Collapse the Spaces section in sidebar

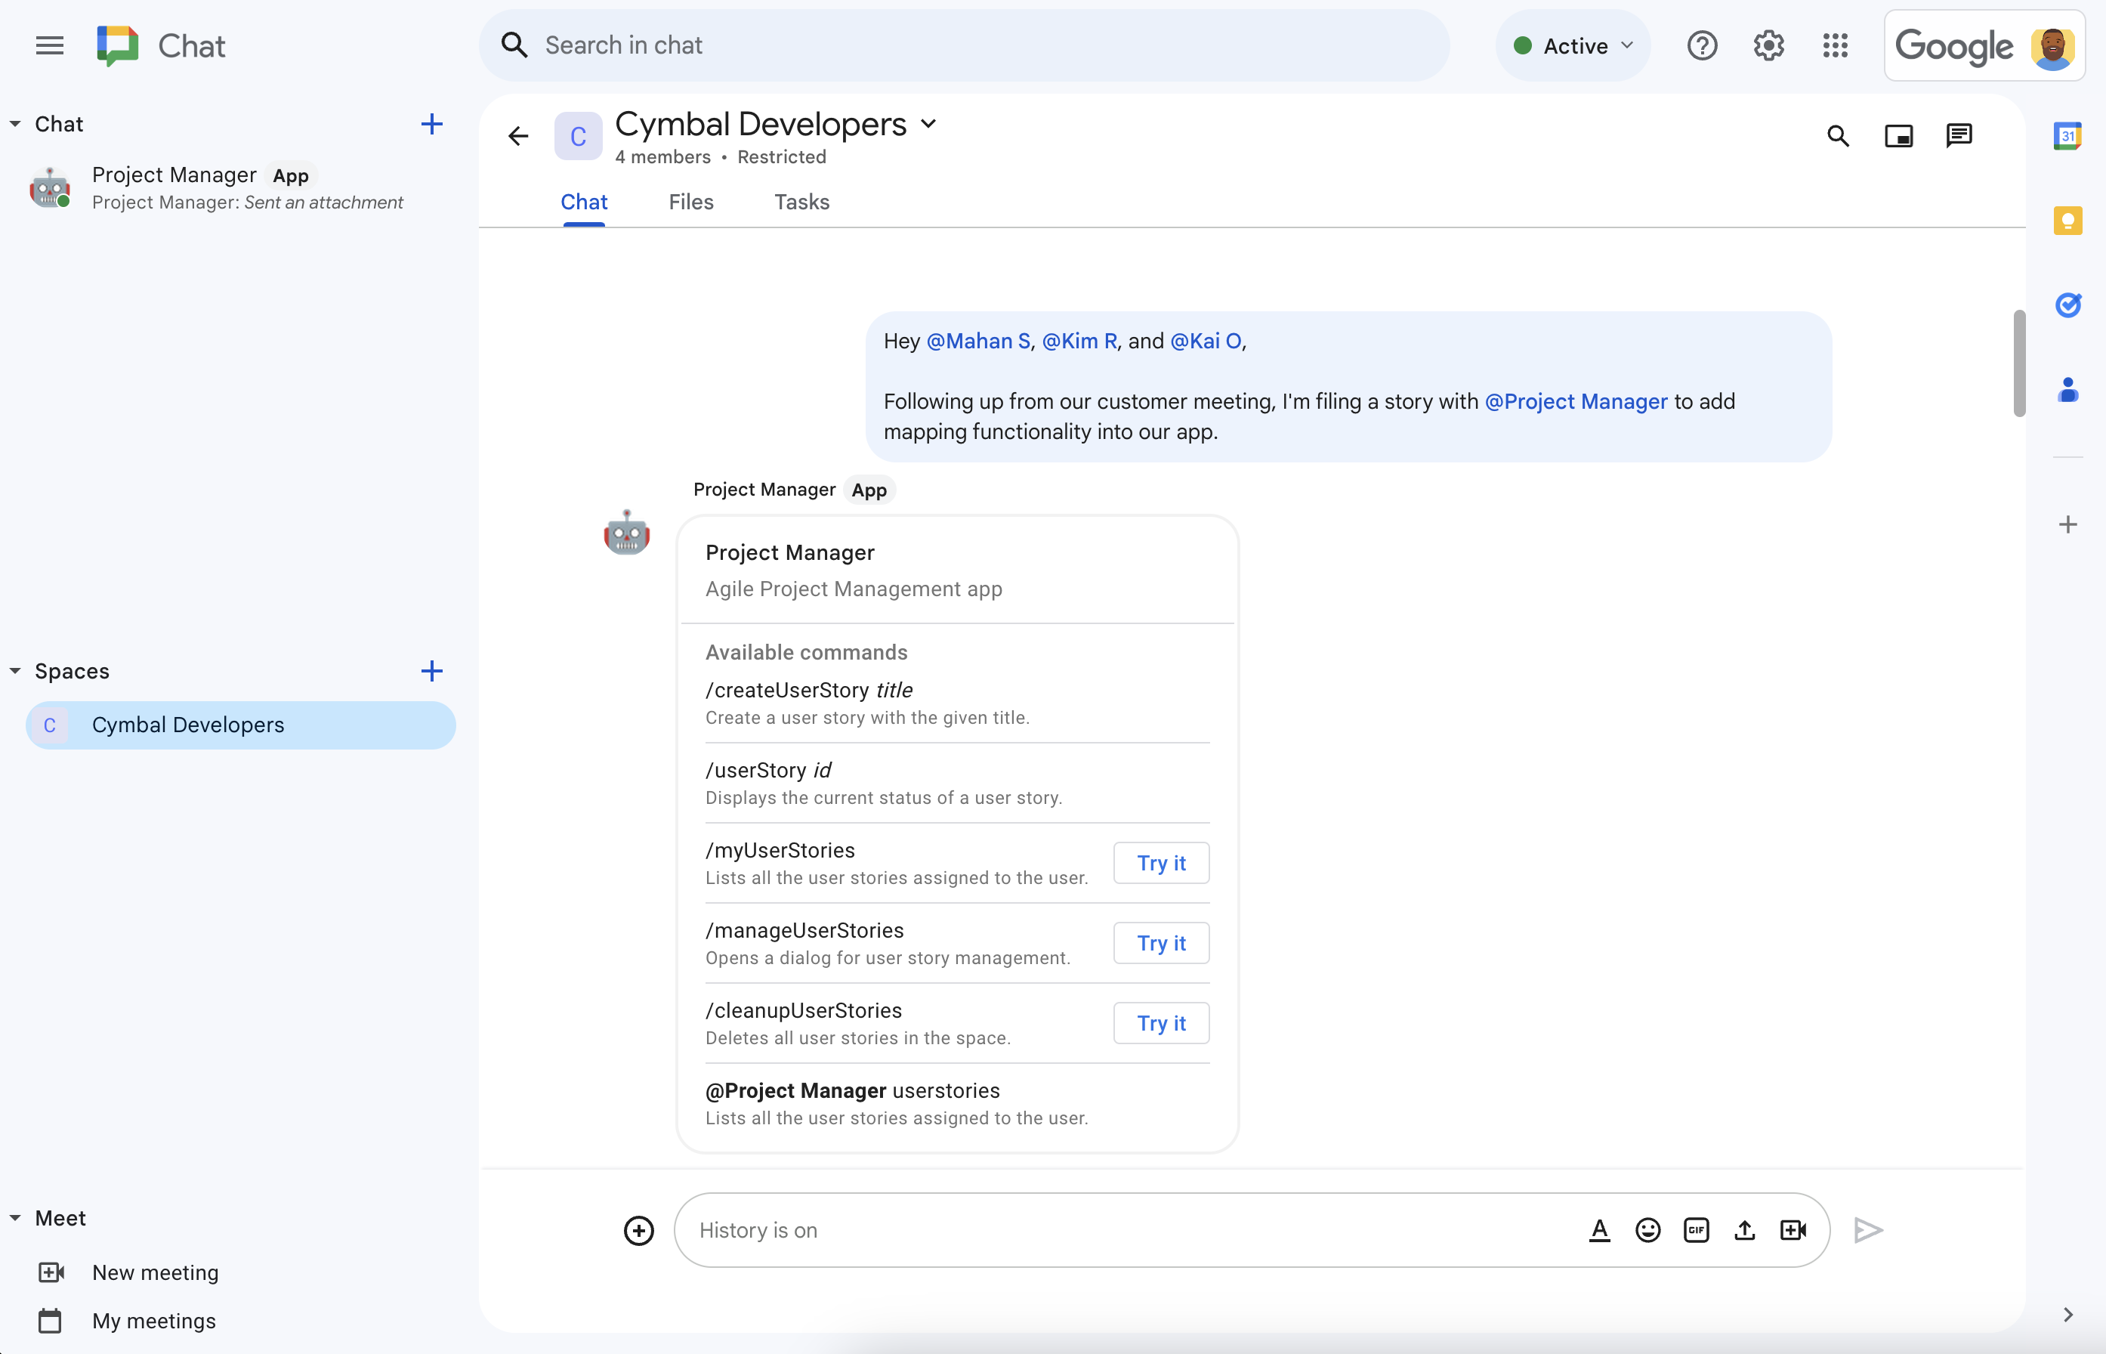17,669
